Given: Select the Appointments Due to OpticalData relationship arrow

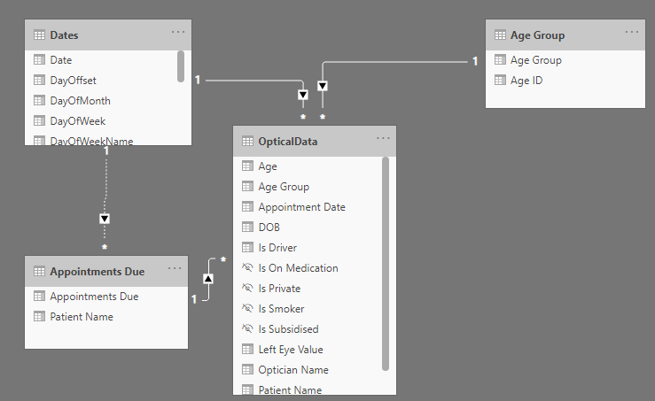Looking at the screenshot, I should coord(208,279).
